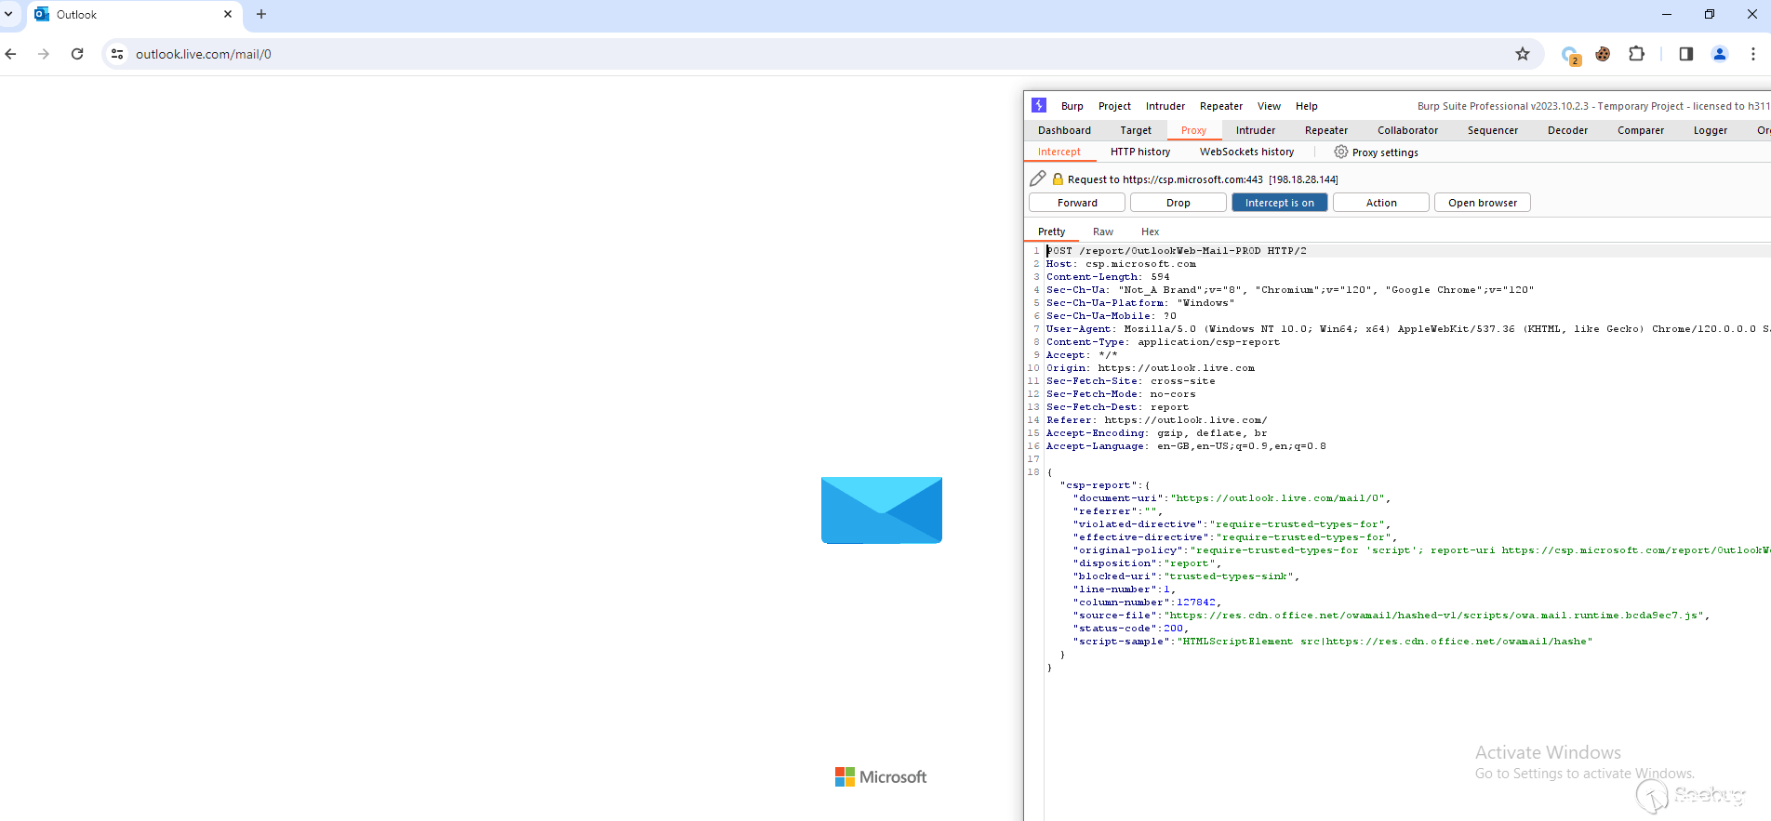Click the POST request line in editor
This screenshot has height=821, width=1771.
click(x=1177, y=251)
